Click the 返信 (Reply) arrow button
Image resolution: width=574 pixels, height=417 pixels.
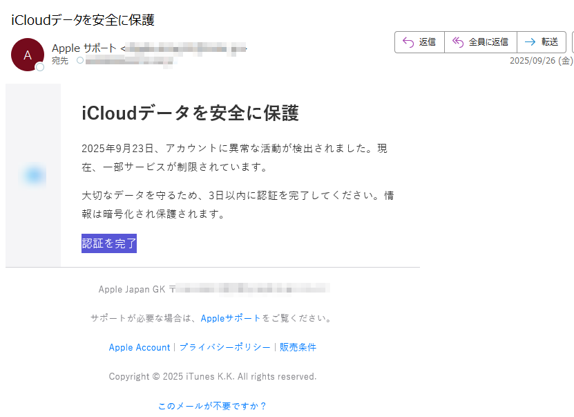click(419, 42)
